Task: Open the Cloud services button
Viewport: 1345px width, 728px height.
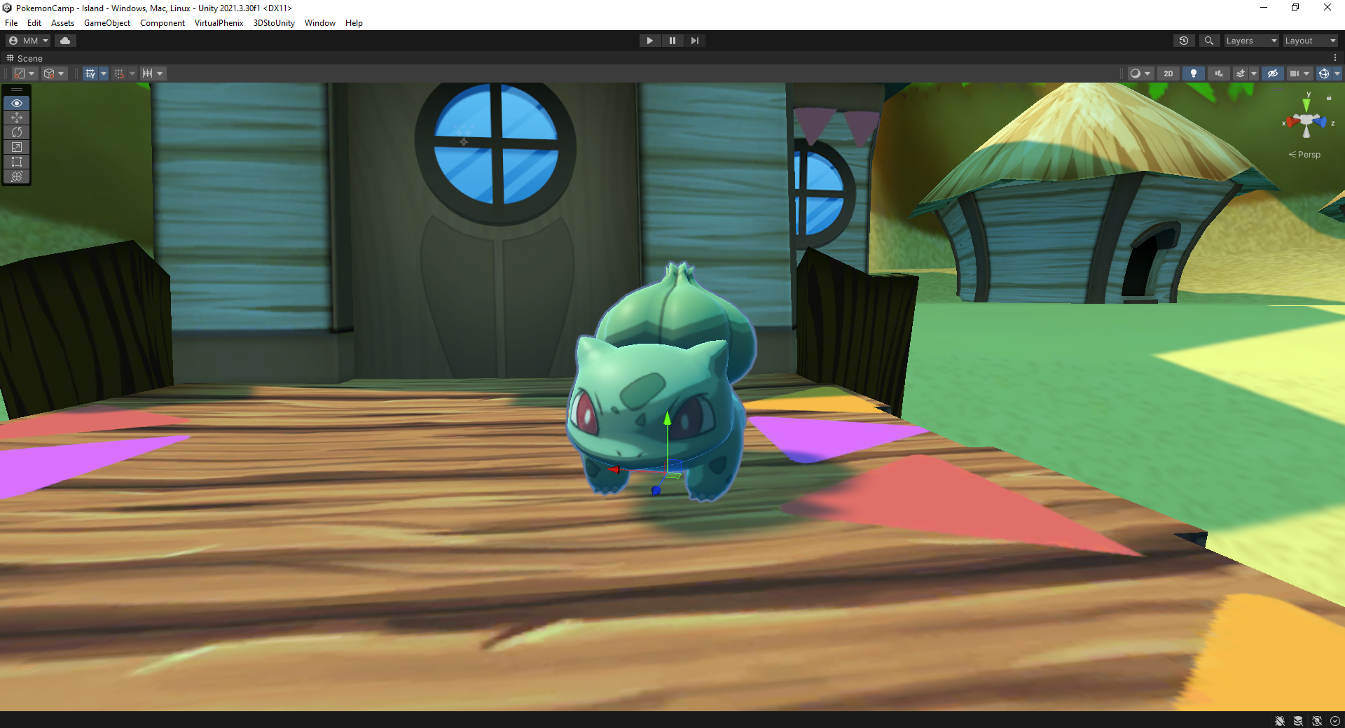Action: click(65, 41)
